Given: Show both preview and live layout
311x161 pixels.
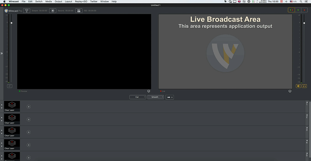Looking at the screenshot, I should coord(291,10).
